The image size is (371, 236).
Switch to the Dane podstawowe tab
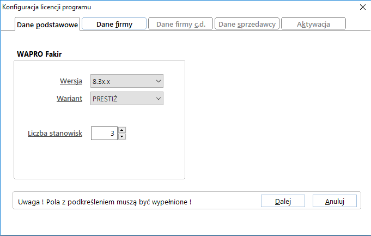[47, 24]
